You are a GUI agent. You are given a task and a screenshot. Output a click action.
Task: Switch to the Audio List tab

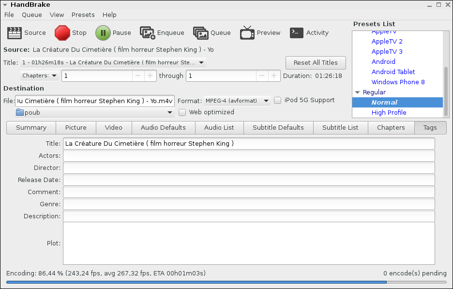[x=219, y=128]
